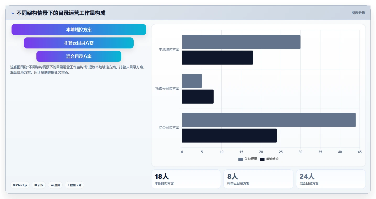The height and width of the screenshot is (199, 376).
Task: Click the Chart.js tag chip
Action: point(20,185)
